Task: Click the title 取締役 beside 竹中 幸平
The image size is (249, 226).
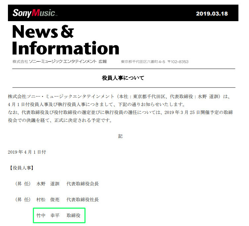Action: coord(73,215)
